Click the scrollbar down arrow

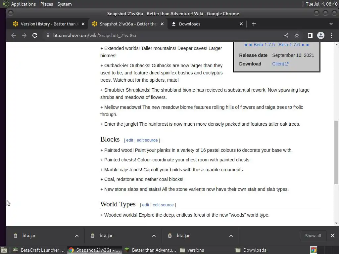pos(336,223)
